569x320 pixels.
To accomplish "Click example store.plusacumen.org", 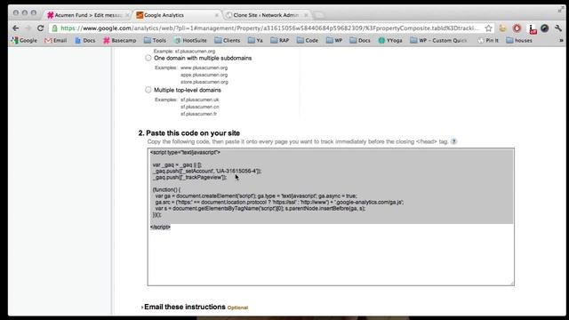I will click(x=204, y=82).
